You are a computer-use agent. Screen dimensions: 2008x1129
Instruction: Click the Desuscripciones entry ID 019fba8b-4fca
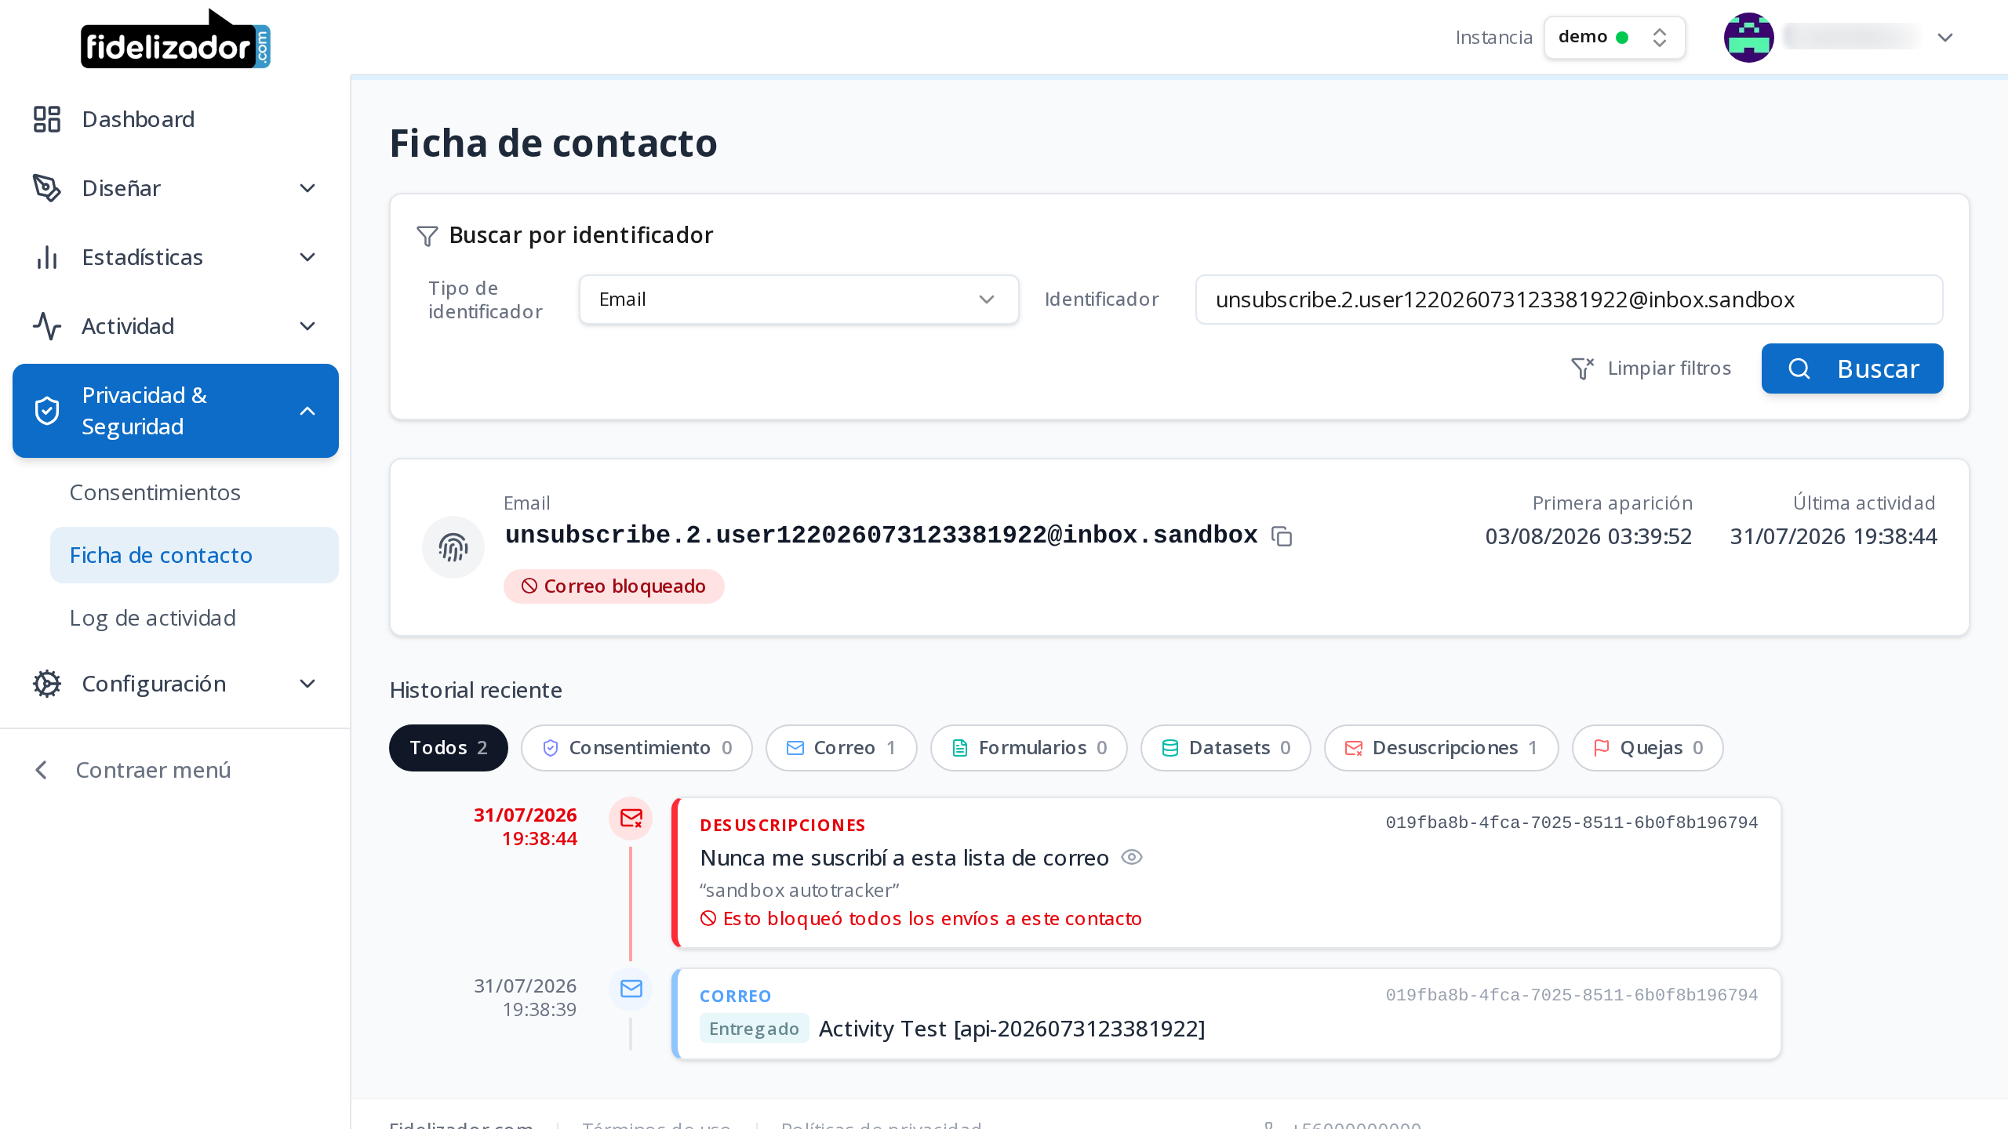(x=1572, y=822)
